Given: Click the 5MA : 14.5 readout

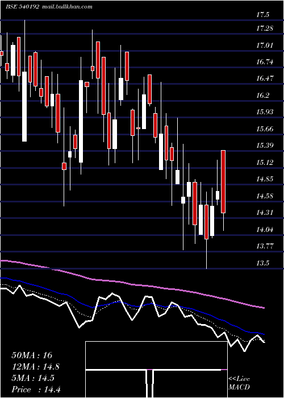Looking at the screenshot, I should (33, 378).
